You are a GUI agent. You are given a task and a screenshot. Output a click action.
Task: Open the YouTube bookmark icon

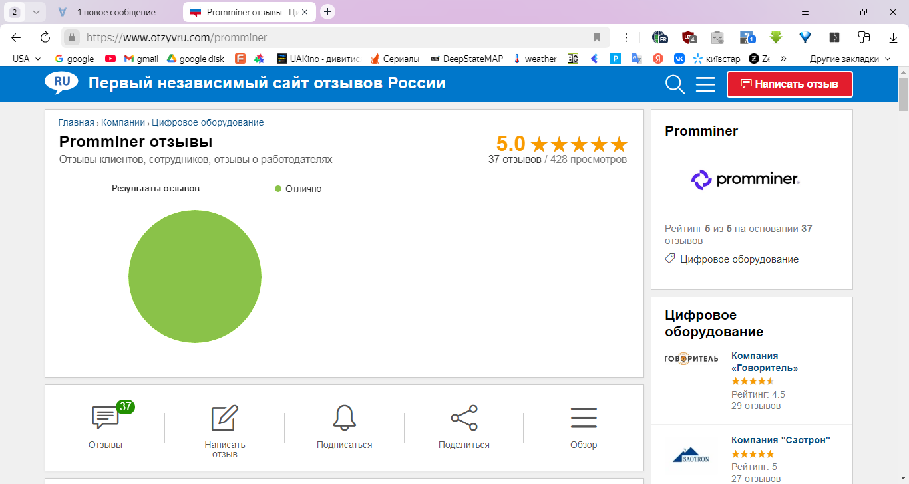[x=110, y=59]
